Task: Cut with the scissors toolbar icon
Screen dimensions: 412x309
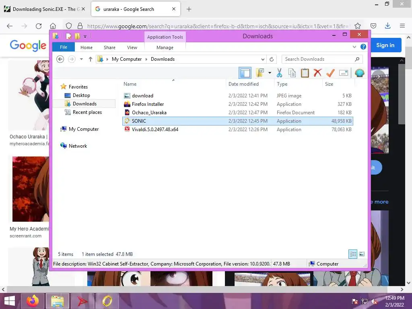Action: [x=279, y=73]
